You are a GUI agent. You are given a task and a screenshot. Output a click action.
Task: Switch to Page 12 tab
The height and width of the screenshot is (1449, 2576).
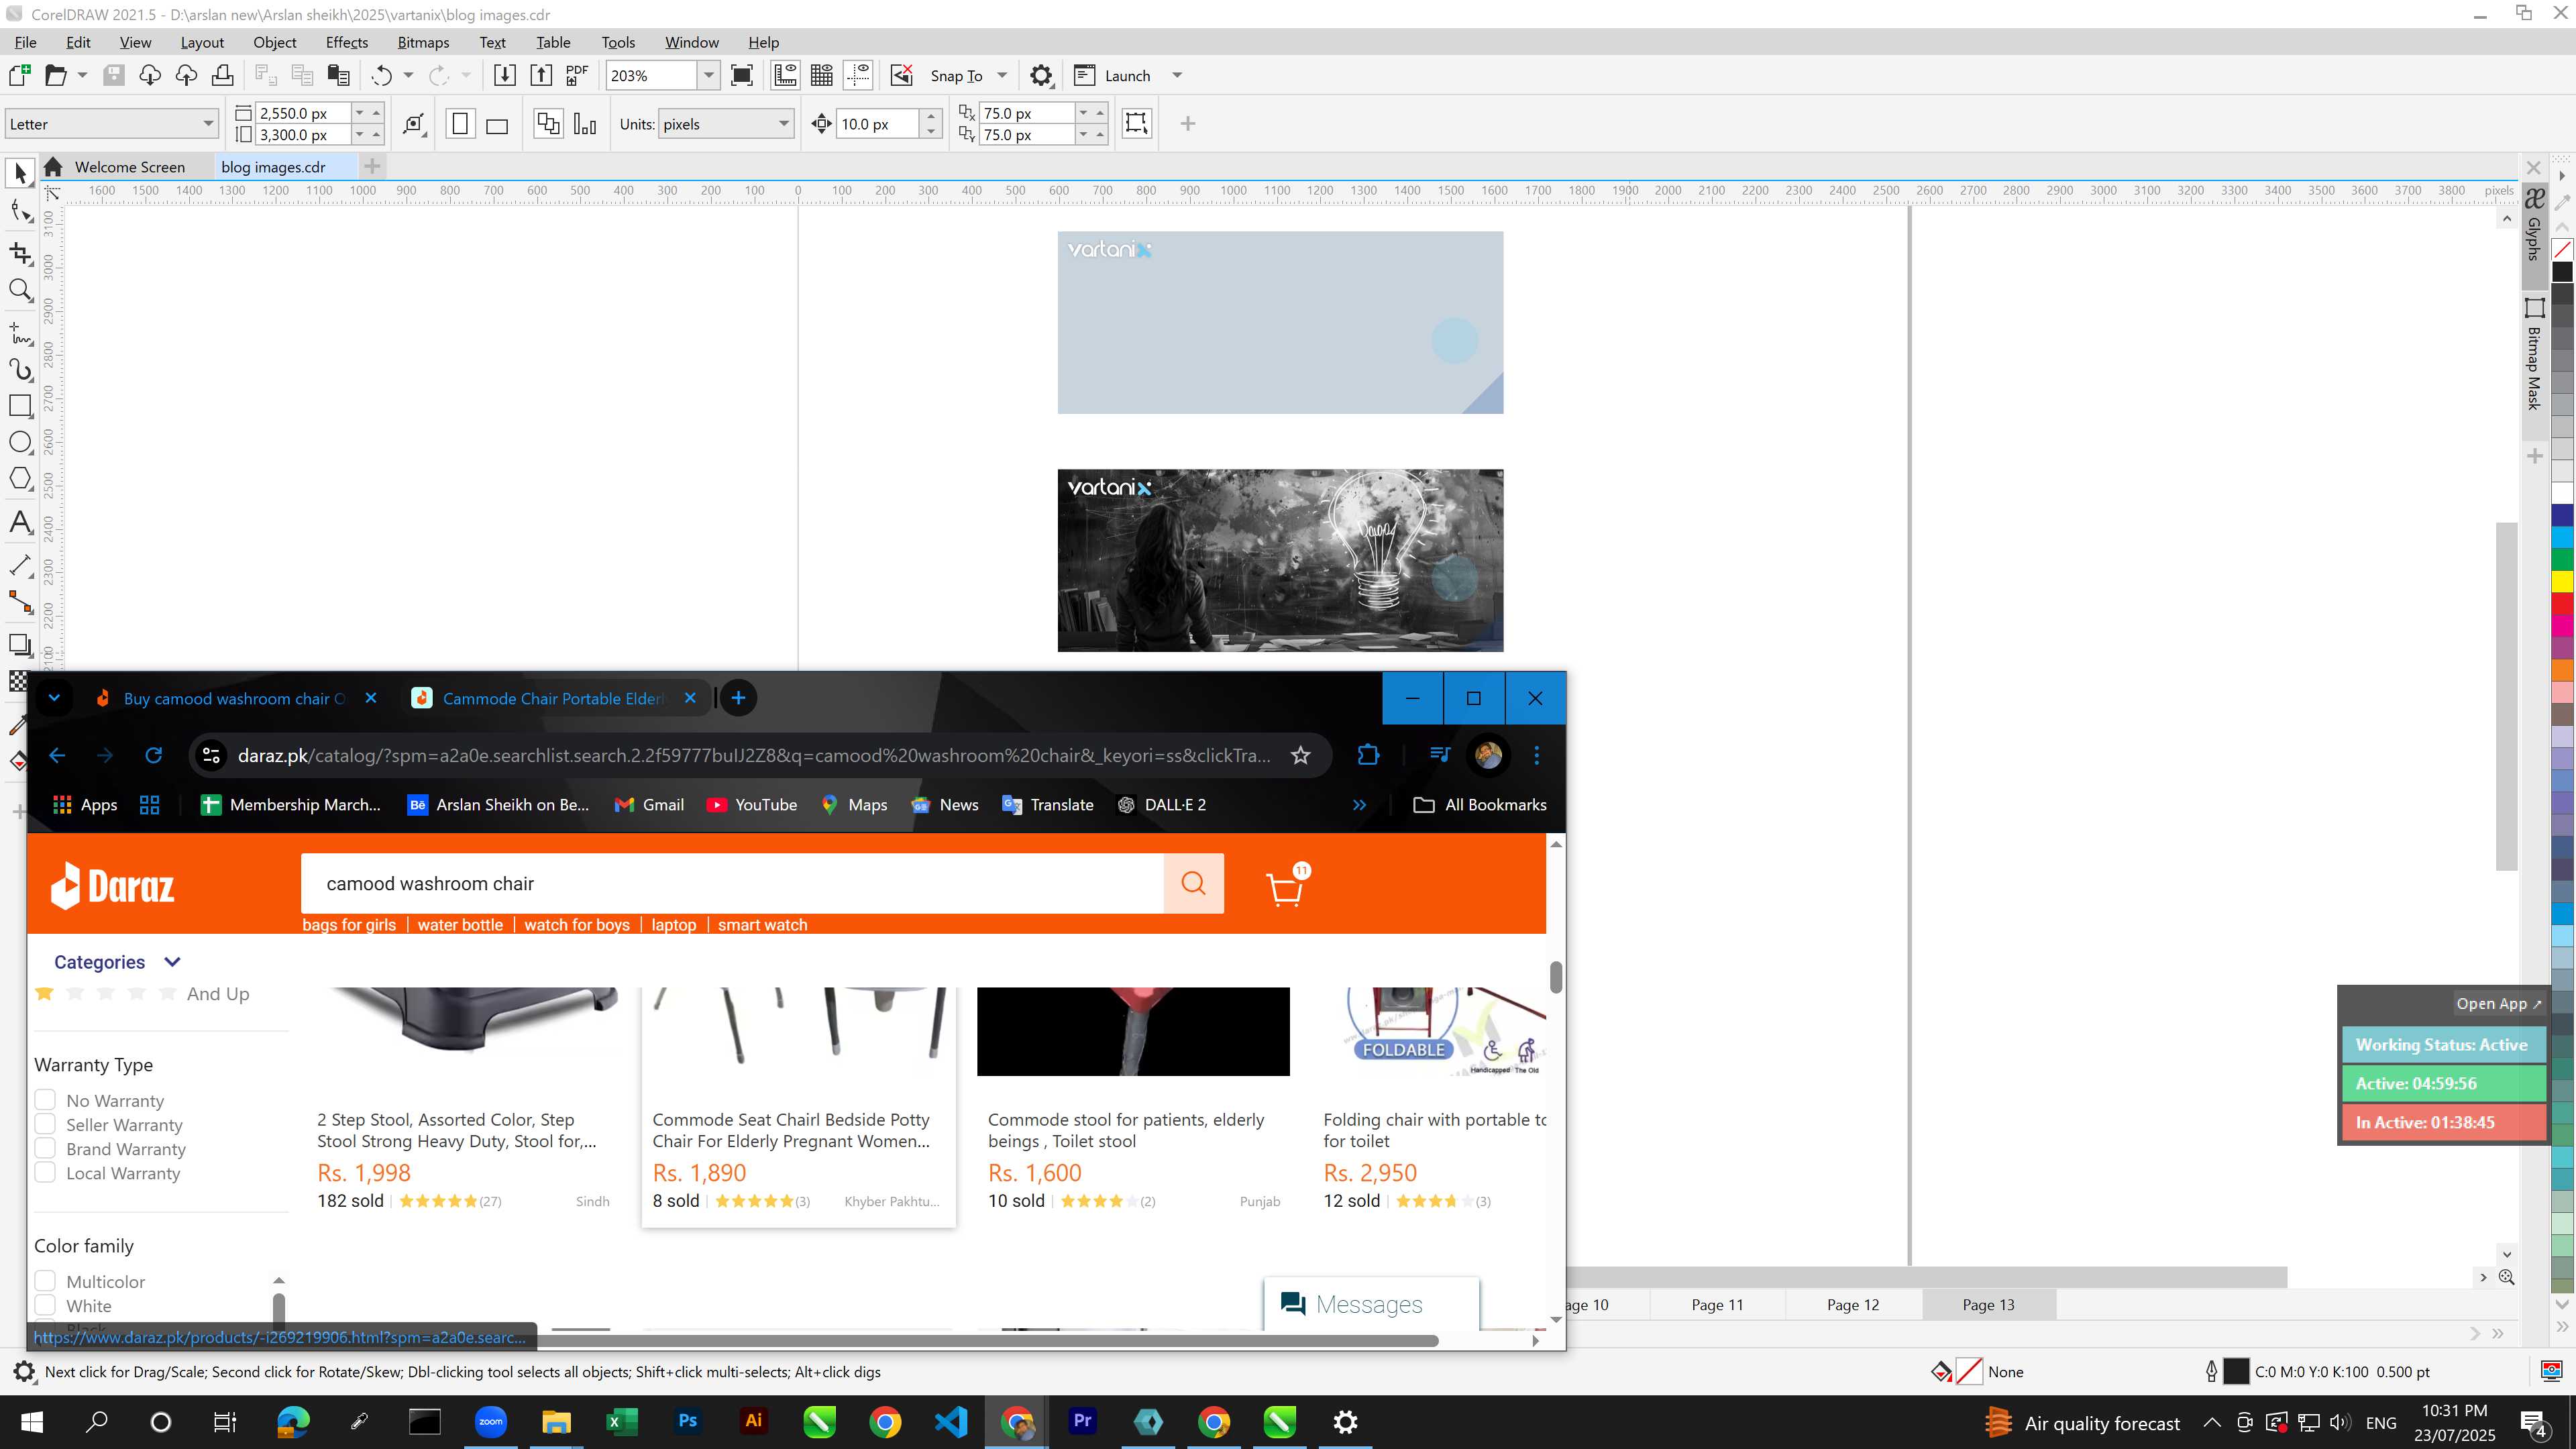coord(1852,1304)
